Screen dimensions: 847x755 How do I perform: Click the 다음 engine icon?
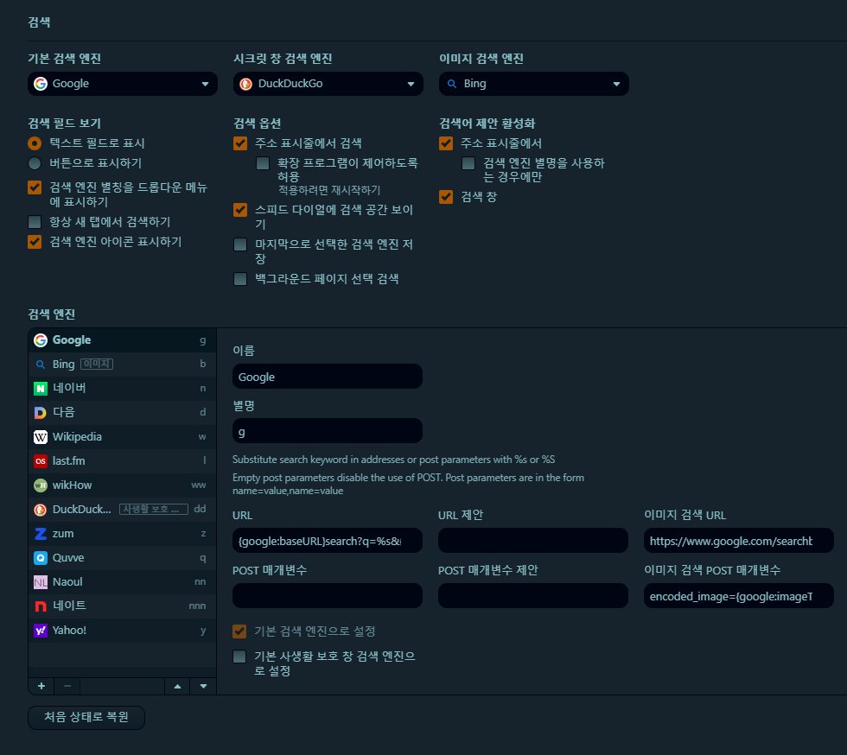[x=40, y=412]
